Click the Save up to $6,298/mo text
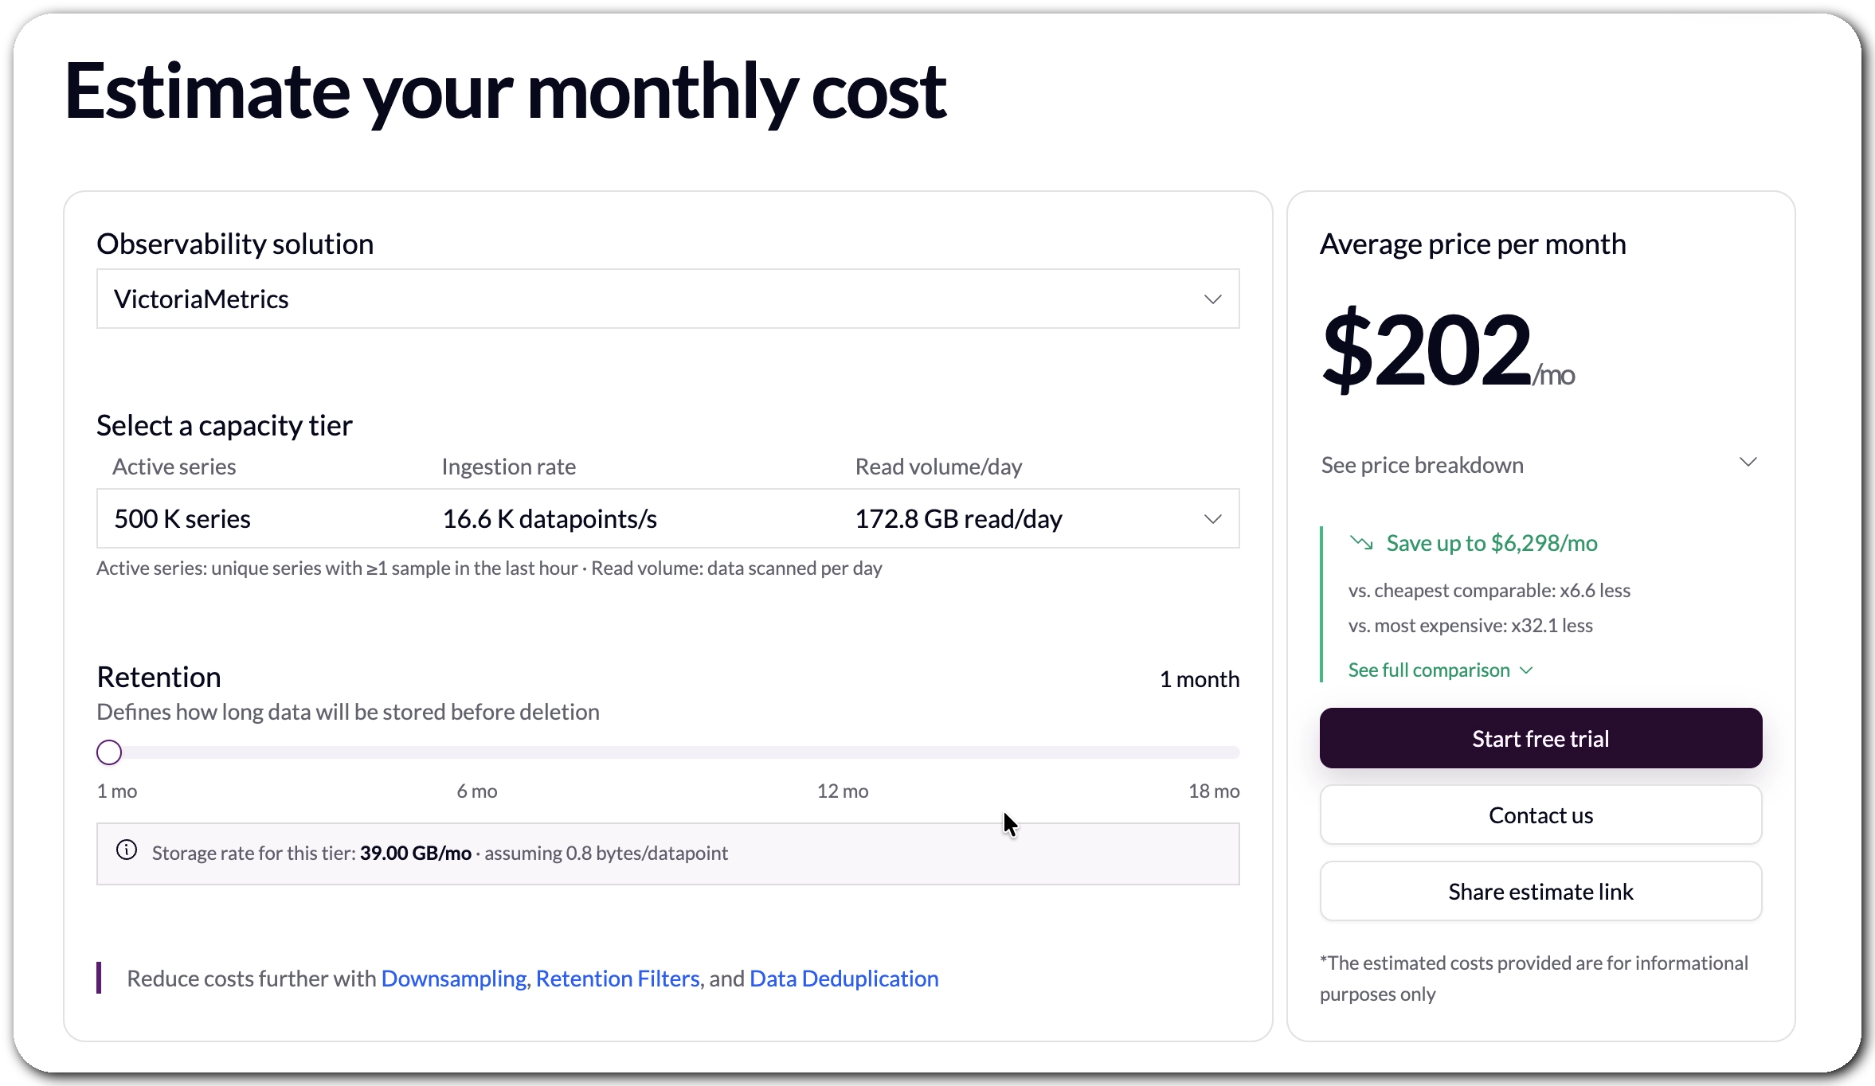The width and height of the screenshot is (1875, 1086). (1491, 543)
